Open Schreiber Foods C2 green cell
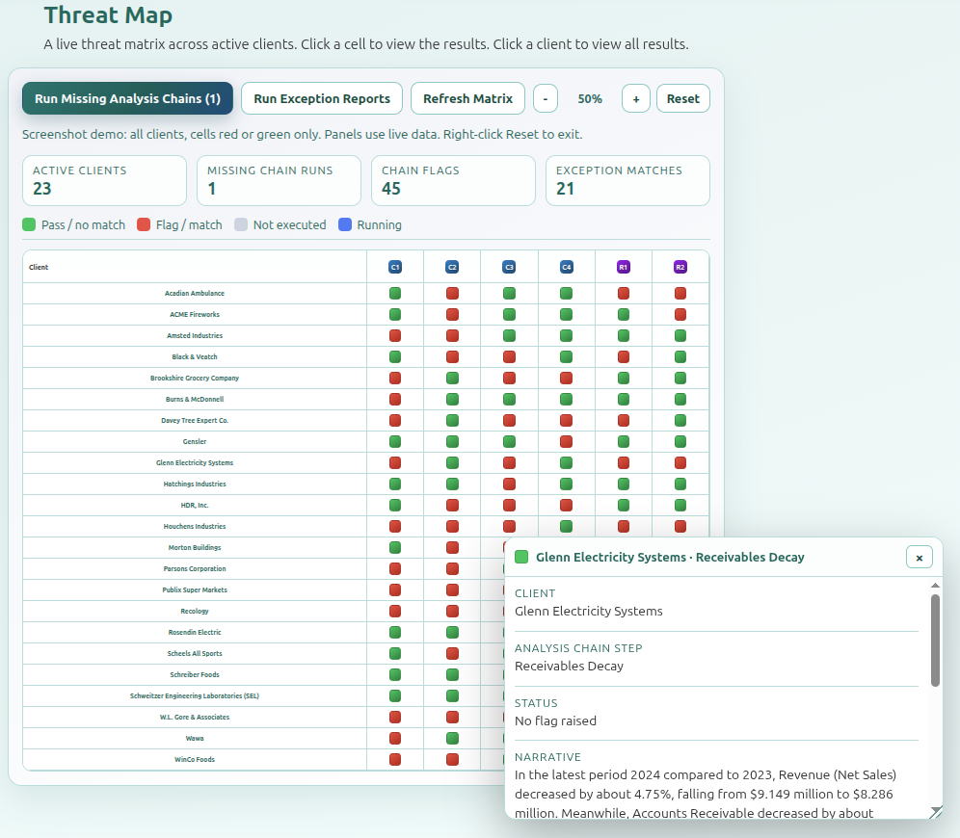This screenshot has width=960, height=838. coord(452,674)
